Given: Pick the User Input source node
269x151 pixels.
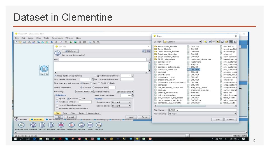Looking at the screenshot, I should tap(99, 126).
